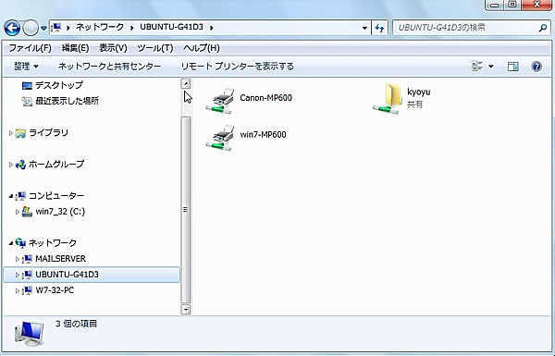Open Help with the question mark icon
The width and height of the screenshot is (555, 356).
pos(536,67)
